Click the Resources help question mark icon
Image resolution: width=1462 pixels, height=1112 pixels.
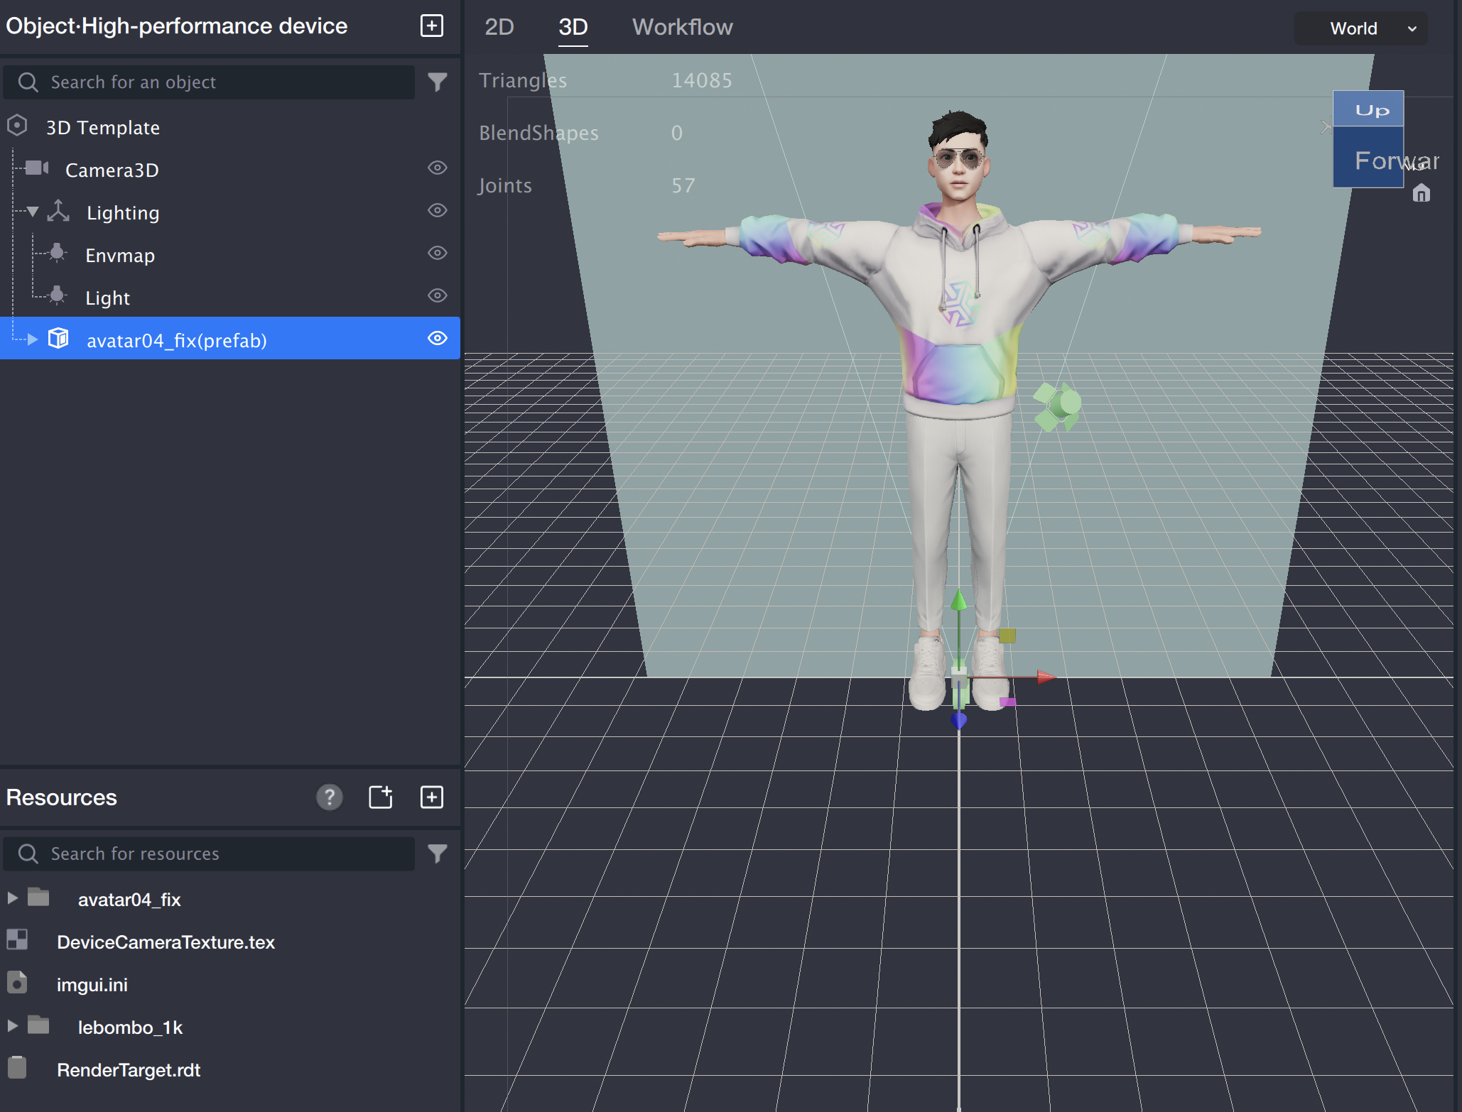tap(329, 797)
